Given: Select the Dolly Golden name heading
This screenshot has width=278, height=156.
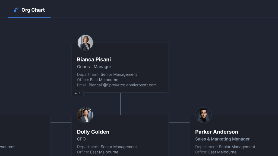Looking at the screenshot, I should pyautogui.click(x=93, y=132).
